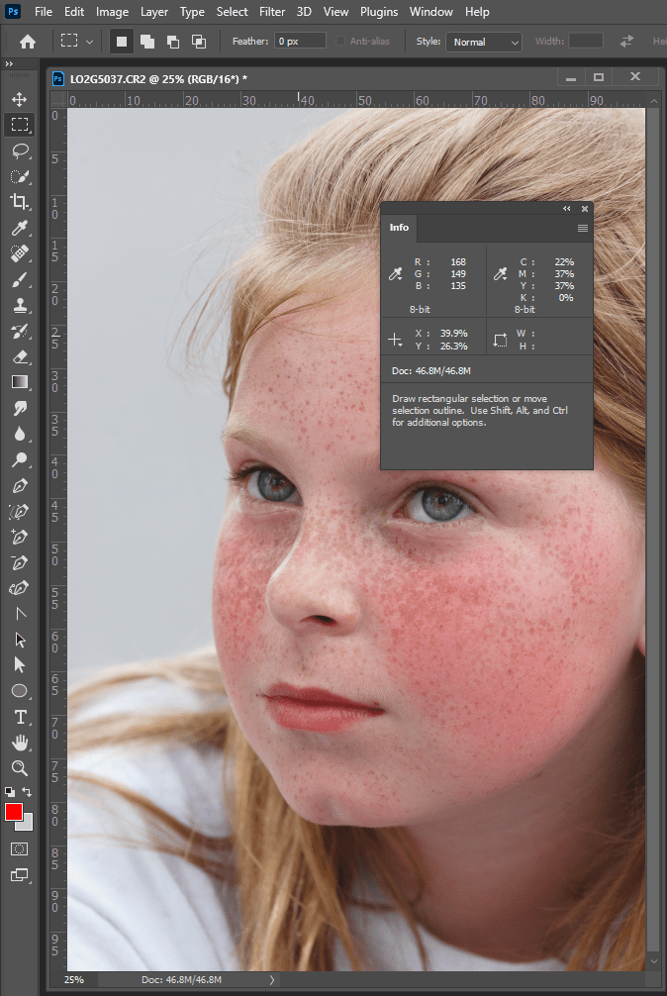
Task: Switch to the Info tab
Action: (399, 228)
